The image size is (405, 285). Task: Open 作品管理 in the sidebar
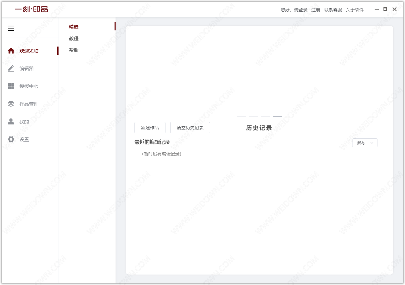[30, 104]
